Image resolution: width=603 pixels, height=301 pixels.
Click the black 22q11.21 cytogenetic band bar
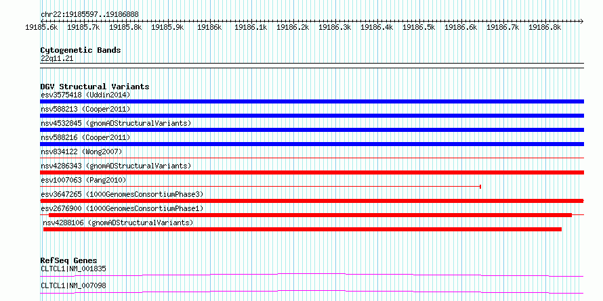312,66
